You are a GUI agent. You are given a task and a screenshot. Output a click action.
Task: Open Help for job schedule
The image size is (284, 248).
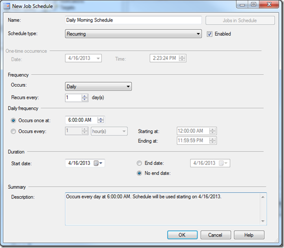pos(249,235)
